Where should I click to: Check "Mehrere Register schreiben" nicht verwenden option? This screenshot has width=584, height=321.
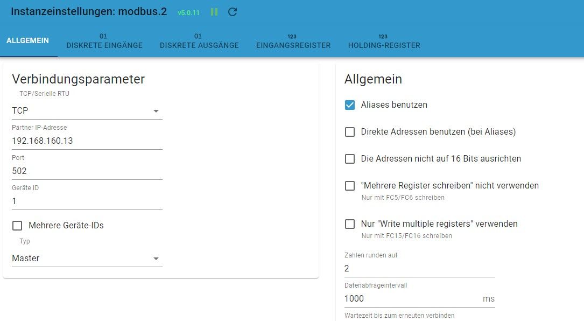350,186
